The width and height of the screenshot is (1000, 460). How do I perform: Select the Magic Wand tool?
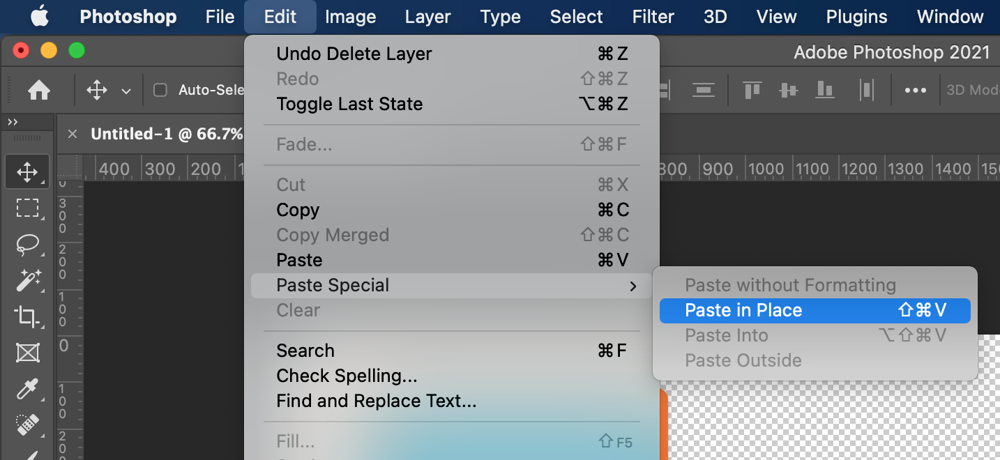27,280
